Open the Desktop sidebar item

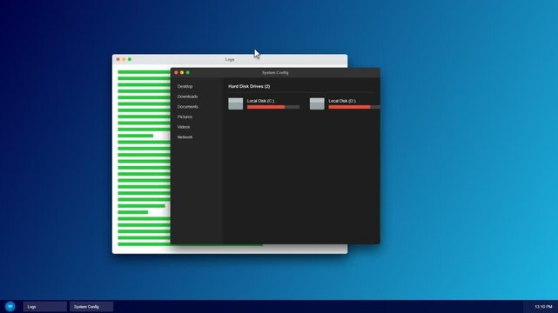coord(185,86)
